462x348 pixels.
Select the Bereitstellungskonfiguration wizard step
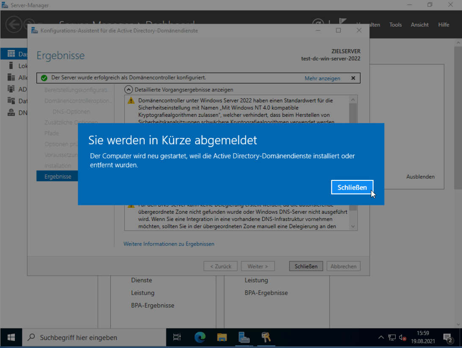click(78, 90)
